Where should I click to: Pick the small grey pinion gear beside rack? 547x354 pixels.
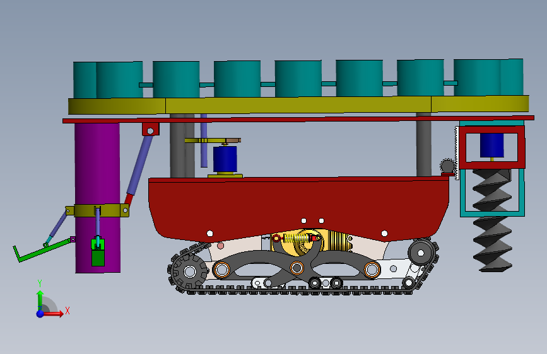tap(447, 166)
